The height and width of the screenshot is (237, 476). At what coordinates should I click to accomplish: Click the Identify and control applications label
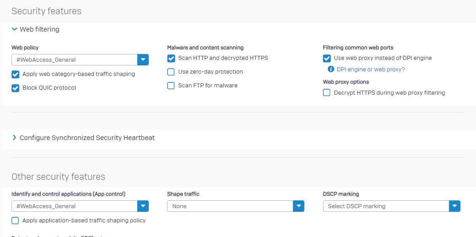coord(68,194)
